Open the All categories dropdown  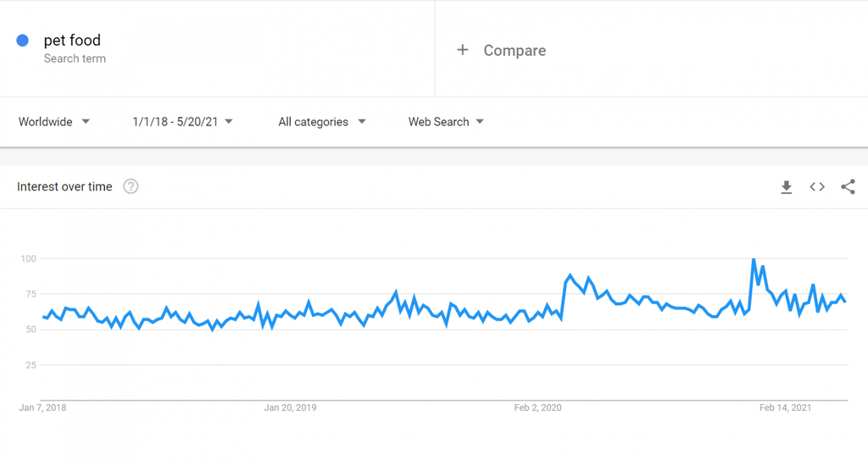click(x=322, y=122)
